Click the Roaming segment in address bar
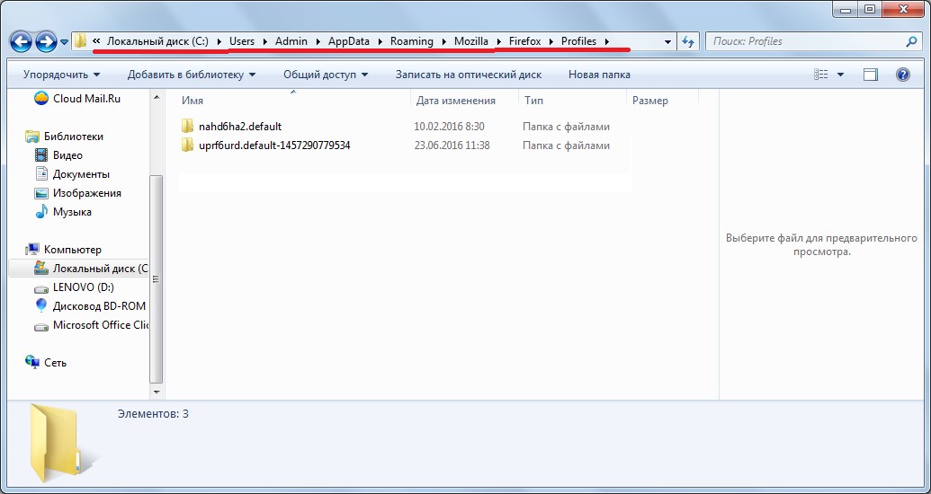Image resolution: width=931 pixels, height=494 pixels. [x=411, y=41]
